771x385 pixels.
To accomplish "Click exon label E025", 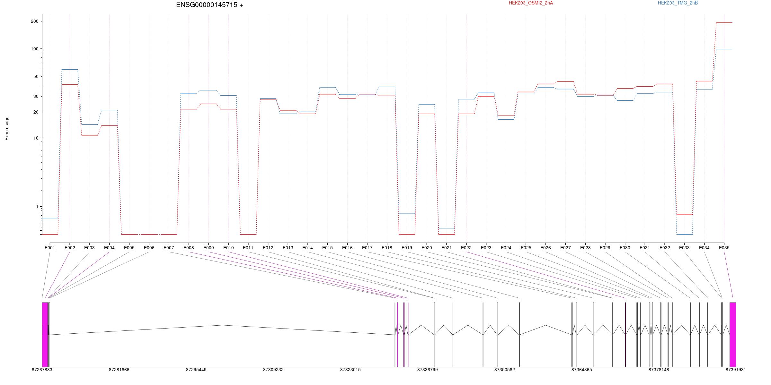I will click(526, 248).
